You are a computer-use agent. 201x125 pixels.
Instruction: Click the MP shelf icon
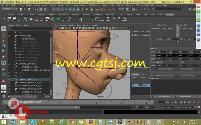tap(69, 19)
